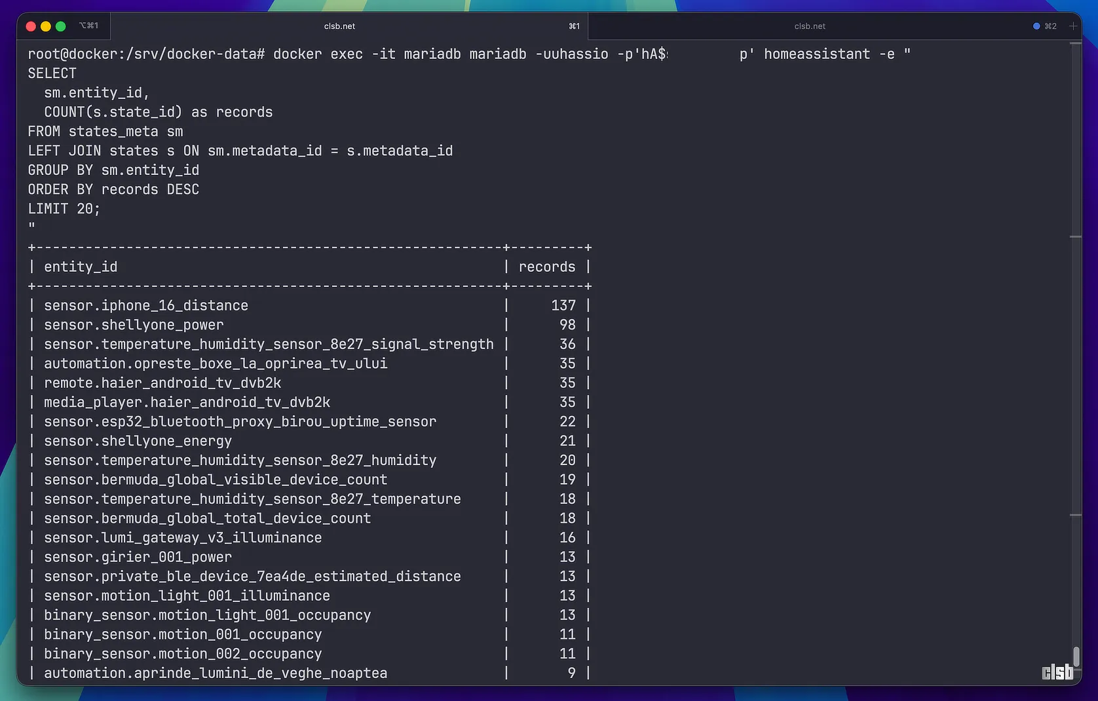Open a new terminal tab with plus button
Viewport: 1098px width, 701px height.
click(1073, 26)
